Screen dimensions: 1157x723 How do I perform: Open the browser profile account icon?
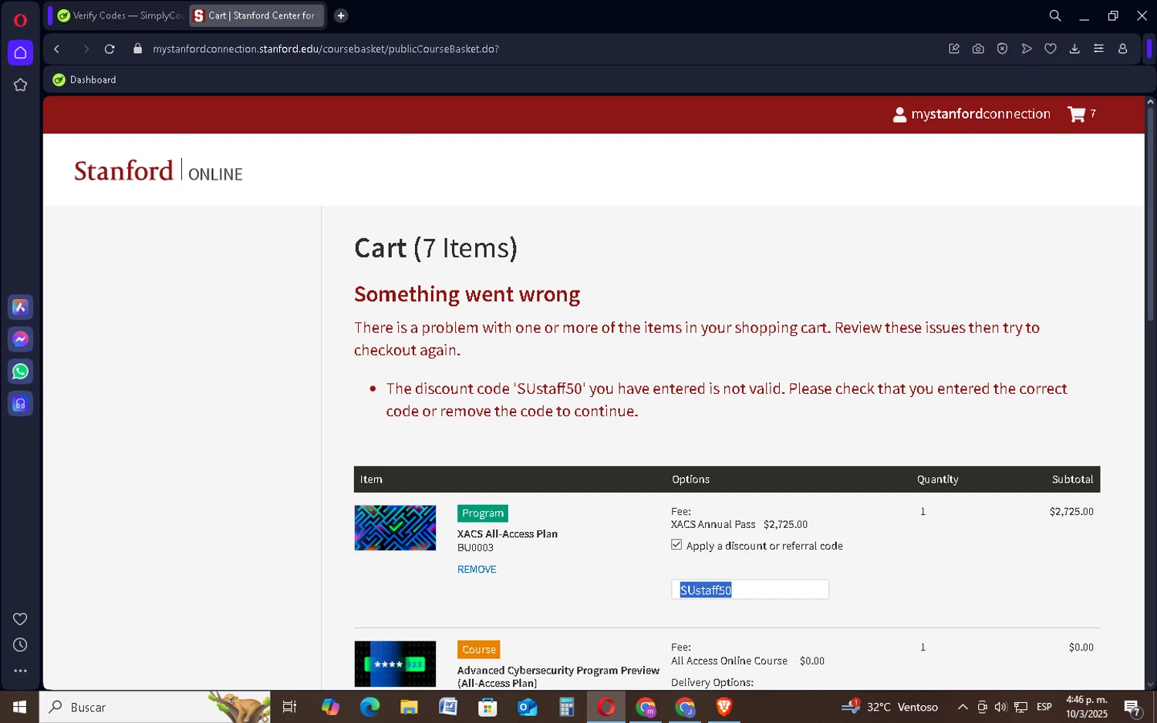click(x=1123, y=49)
